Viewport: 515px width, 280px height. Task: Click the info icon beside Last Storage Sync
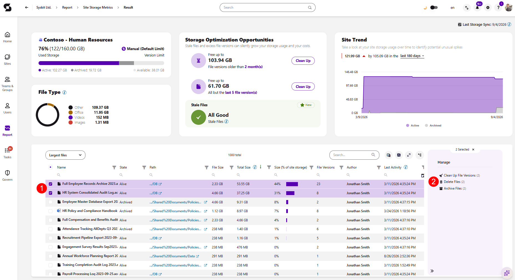(x=509, y=24)
